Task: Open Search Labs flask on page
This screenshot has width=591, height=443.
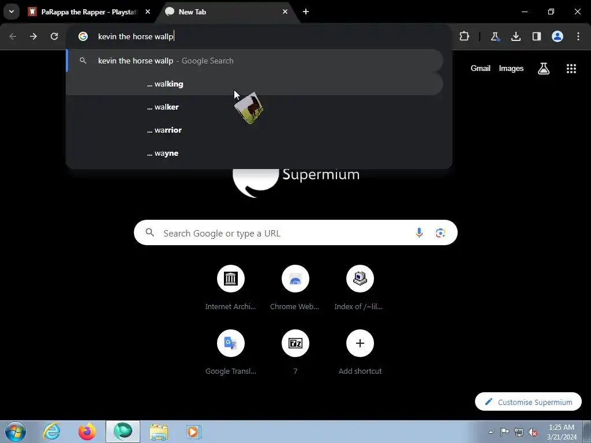Action: pyautogui.click(x=544, y=69)
